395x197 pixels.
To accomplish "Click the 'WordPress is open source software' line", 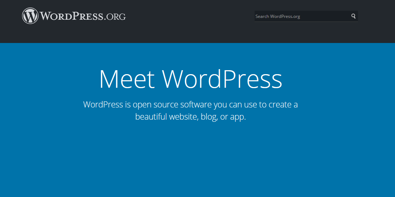I will click(x=190, y=104).
